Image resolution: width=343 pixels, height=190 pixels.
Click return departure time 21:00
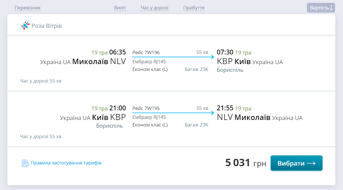pyautogui.click(x=117, y=108)
